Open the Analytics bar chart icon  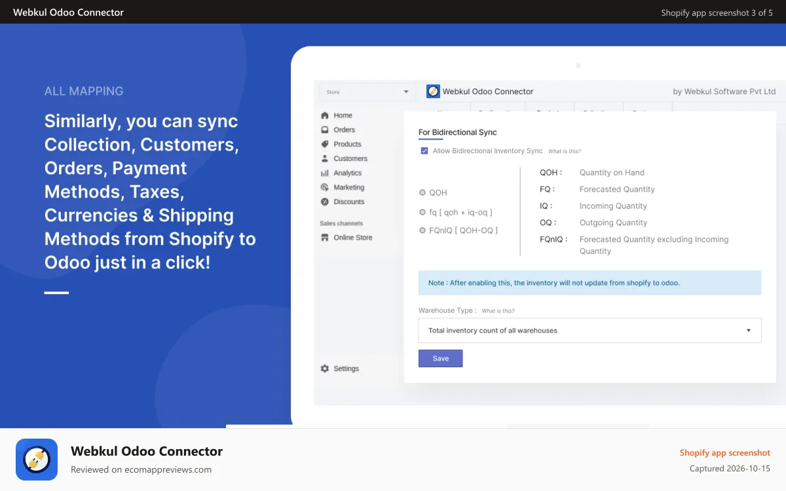(x=324, y=173)
